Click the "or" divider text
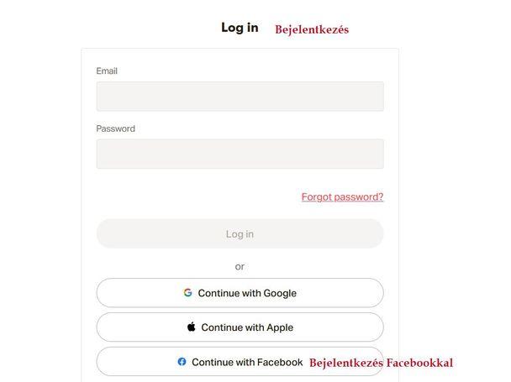Screen dimensions: 511x382 click(240, 266)
